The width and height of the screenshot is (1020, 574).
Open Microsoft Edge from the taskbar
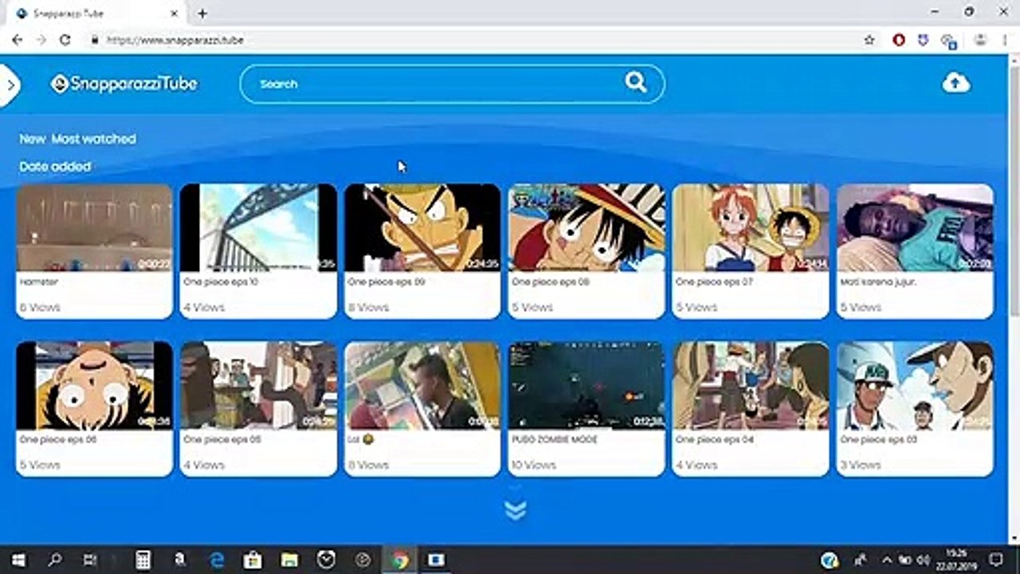216,560
